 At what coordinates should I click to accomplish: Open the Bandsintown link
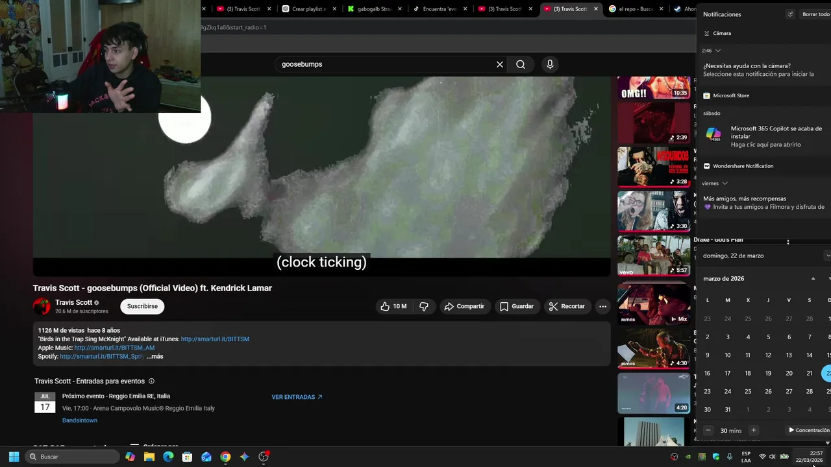[x=80, y=420]
